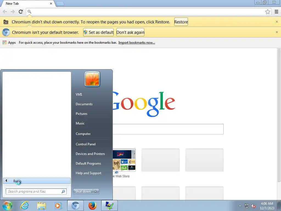281x211 pixels.
Task: Open Help and Support
Action: point(88,173)
